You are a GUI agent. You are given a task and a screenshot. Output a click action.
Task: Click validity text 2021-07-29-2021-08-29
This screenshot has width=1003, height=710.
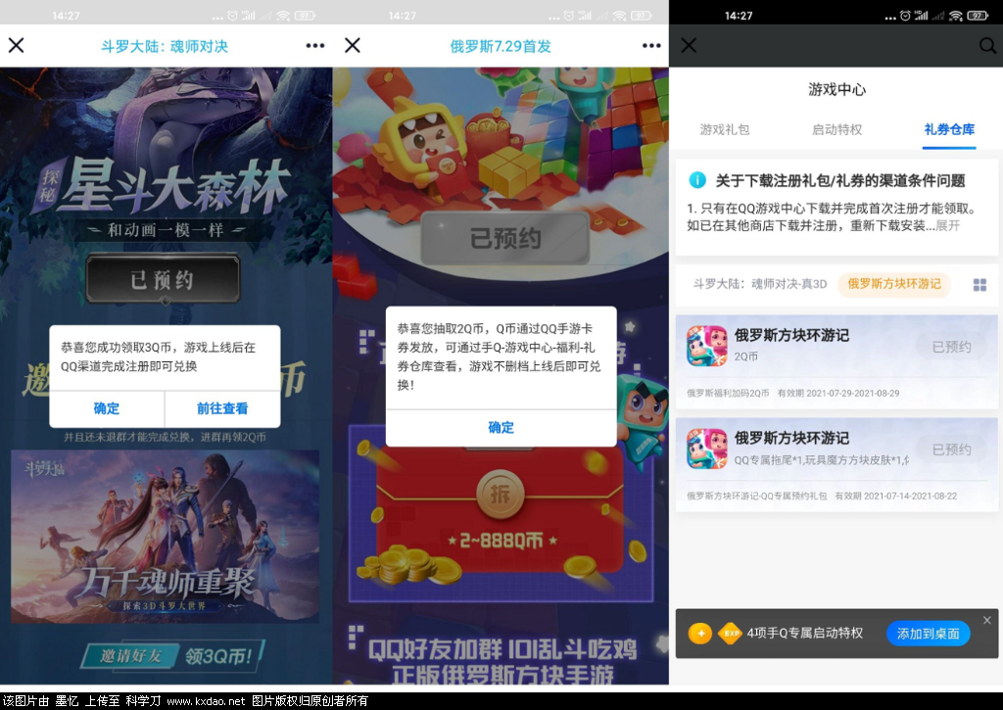click(853, 394)
